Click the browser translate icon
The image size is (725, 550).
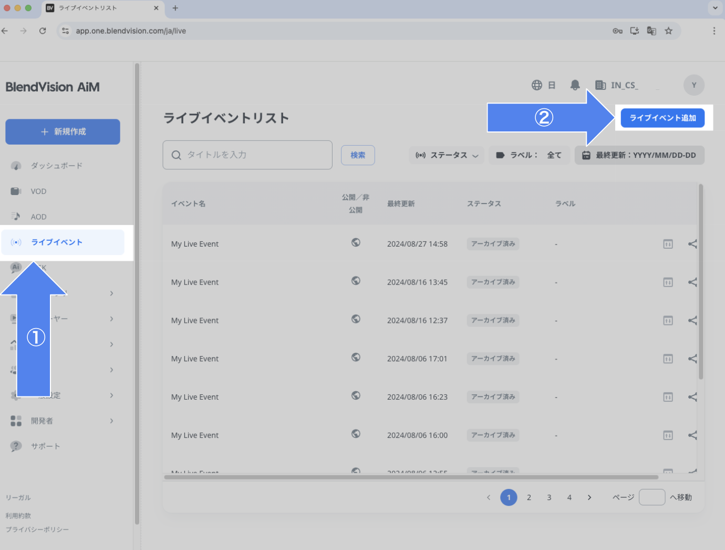(651, 31)
